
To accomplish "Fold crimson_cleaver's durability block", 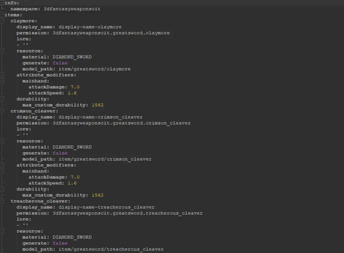I will [2, 189].
